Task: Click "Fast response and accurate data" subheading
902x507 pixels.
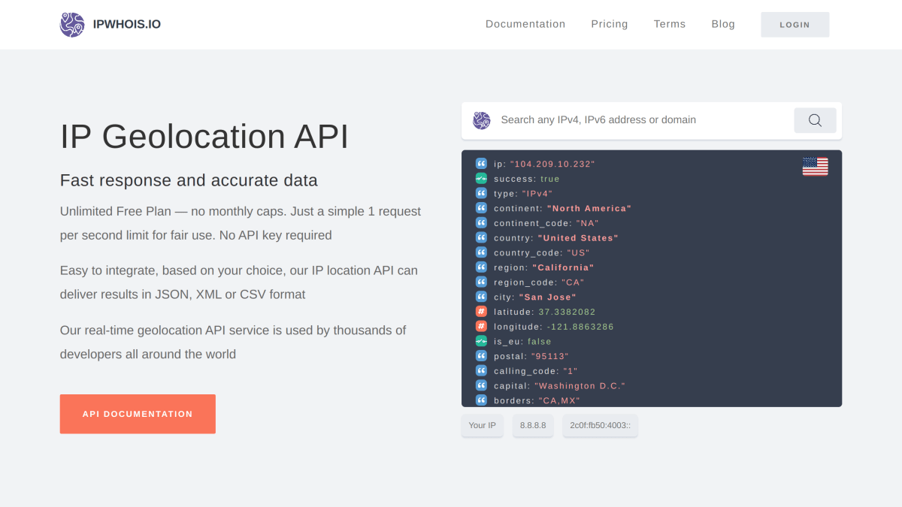Action: (x=189, y=180)
